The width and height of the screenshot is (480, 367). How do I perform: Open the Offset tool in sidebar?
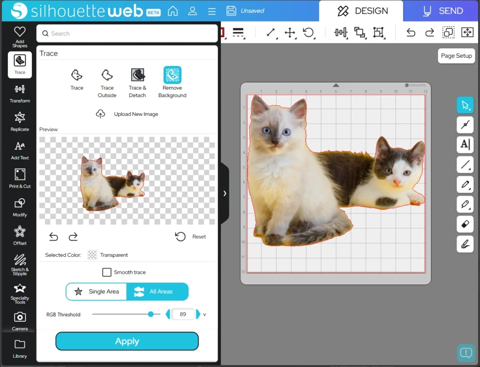pyautogui.click(x=20, y=235)
